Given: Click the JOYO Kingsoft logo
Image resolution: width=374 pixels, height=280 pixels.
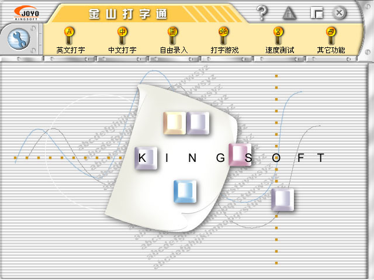Looking at the screenshot, I should (x=26, y=13).
